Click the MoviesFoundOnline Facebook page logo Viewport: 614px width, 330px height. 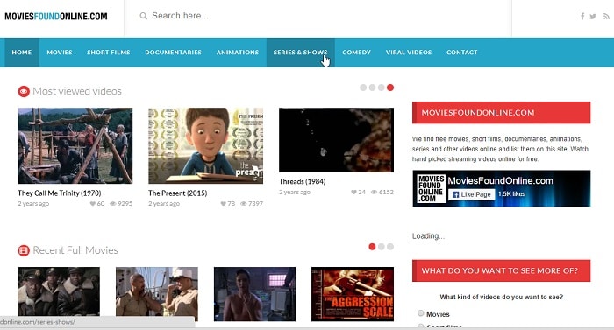point(431,189)
